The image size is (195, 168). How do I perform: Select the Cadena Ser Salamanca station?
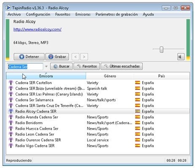point(34,100)
